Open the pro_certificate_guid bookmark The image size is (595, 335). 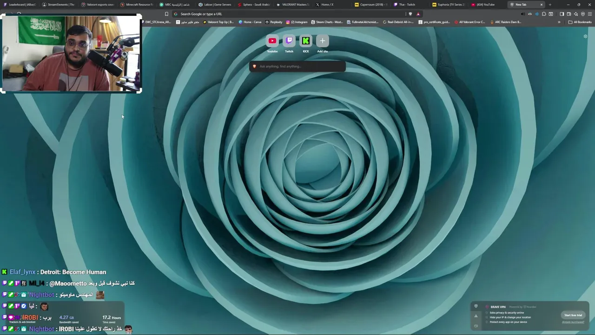click(x=434, y=22)
